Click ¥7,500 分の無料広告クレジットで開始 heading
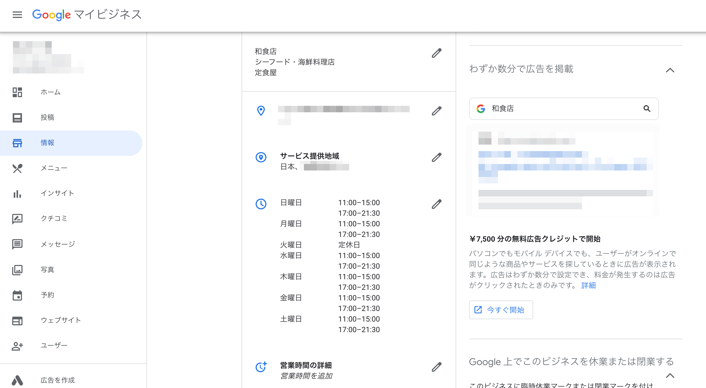Viewport: 706px width, 388px height. pos(535,239)
